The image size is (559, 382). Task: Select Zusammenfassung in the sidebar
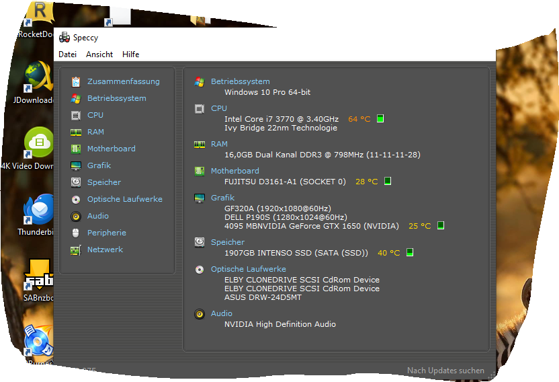coord(124,81)
